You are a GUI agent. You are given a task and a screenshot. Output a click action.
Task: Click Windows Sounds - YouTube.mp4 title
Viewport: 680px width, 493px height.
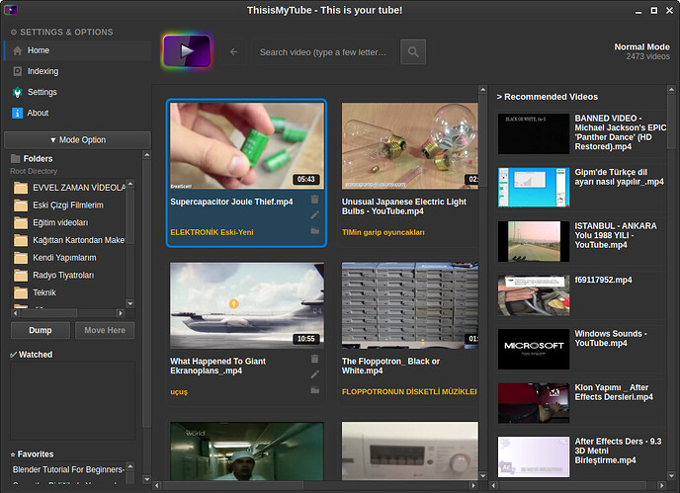(611, 338)
